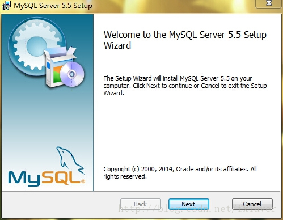
Task: Click the disabled Back button
Action: (x=141, y=204)
